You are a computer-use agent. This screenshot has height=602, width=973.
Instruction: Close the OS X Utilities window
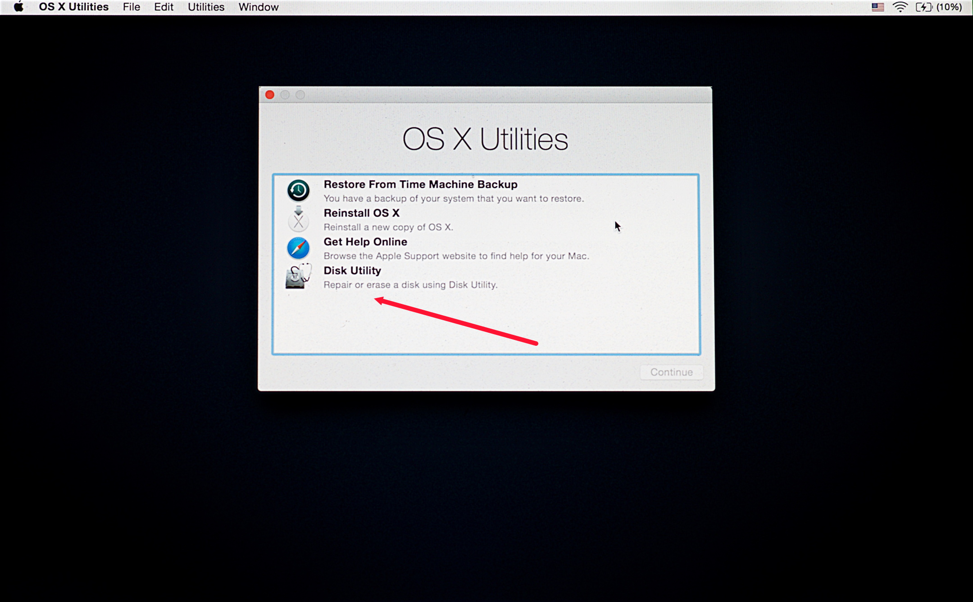270,95
